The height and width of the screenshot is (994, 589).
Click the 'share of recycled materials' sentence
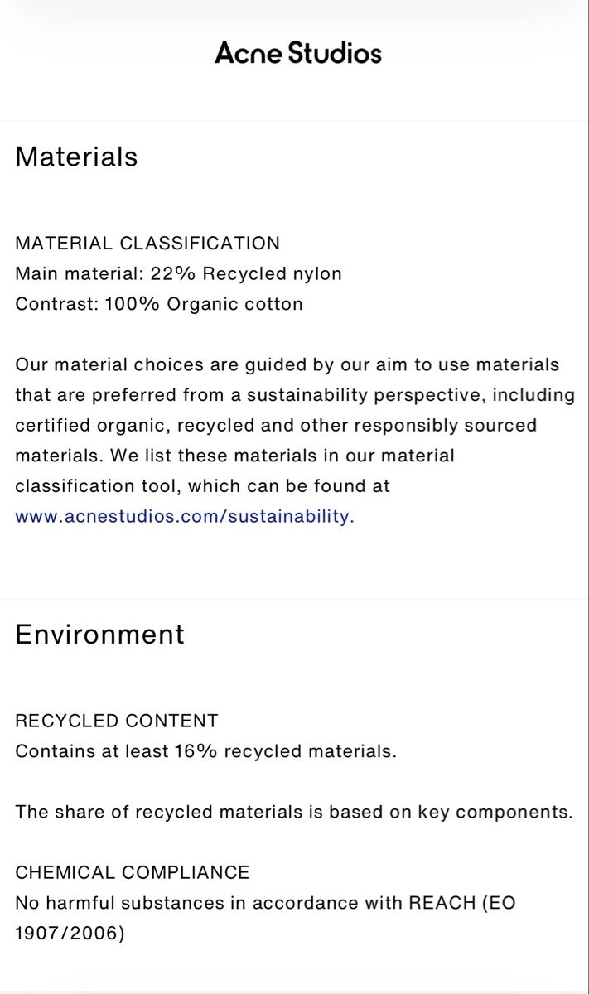[x=294, y=813]
